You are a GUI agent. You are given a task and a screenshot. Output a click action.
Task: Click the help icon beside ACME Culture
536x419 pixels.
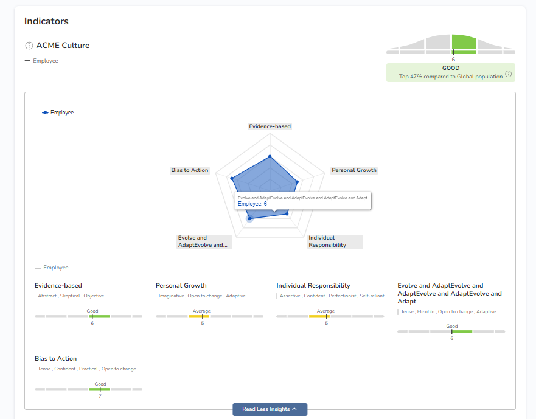pyautogui.click(x=29, y=46)
